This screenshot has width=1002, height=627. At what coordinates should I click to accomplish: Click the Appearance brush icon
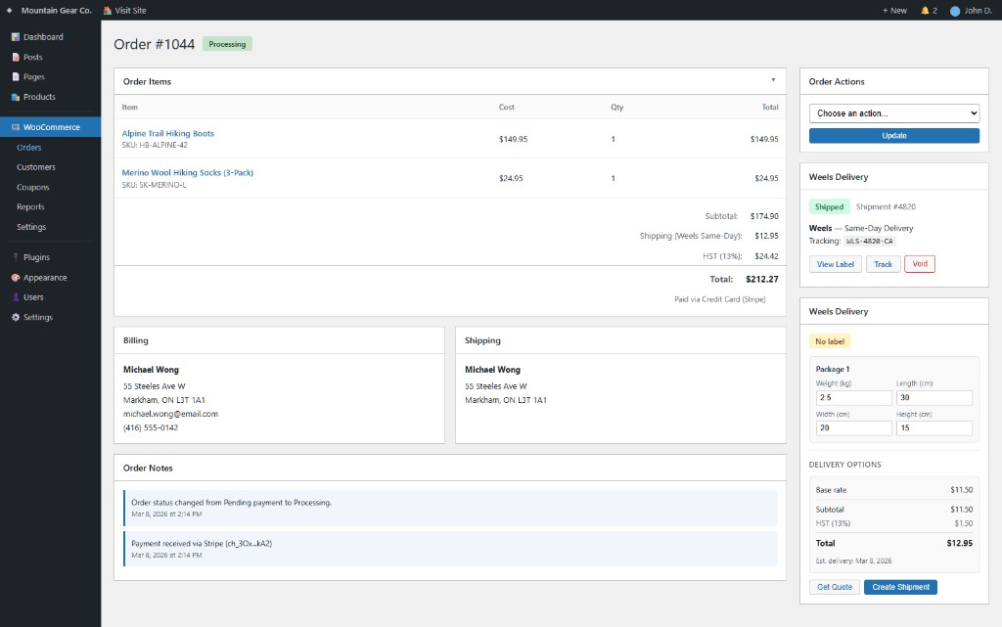point(15,277)
